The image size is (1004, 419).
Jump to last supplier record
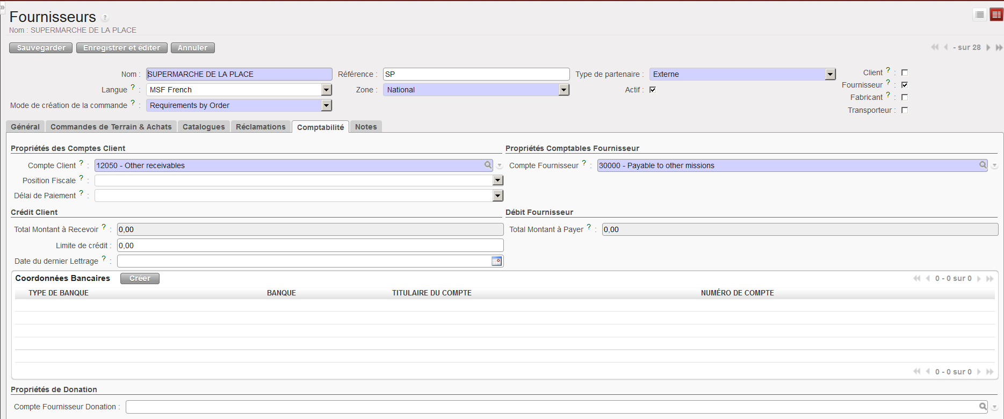999,47
